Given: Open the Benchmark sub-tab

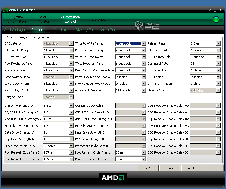Looking at the screenshot, I should [62, 30].
